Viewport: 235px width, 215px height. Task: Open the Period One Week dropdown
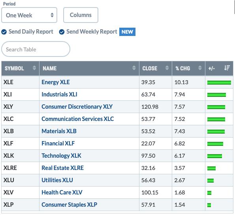tap(29, 15)
